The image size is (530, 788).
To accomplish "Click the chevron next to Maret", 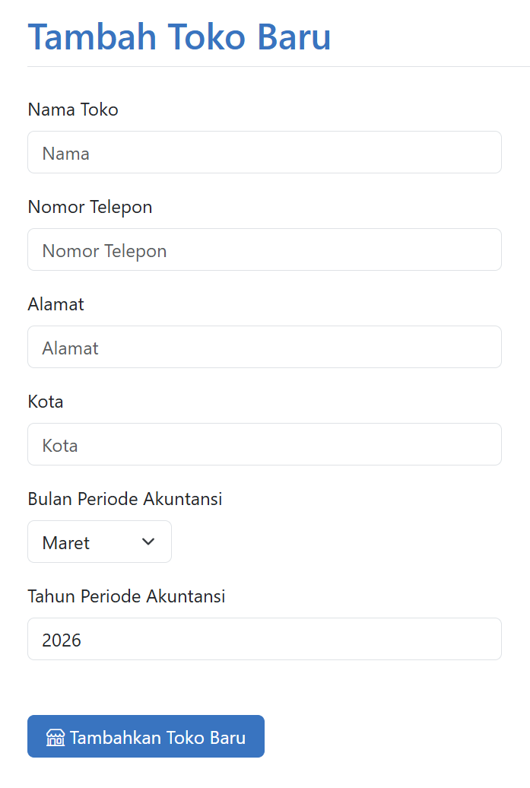I will pyautogui.click(x=148, y=542).
